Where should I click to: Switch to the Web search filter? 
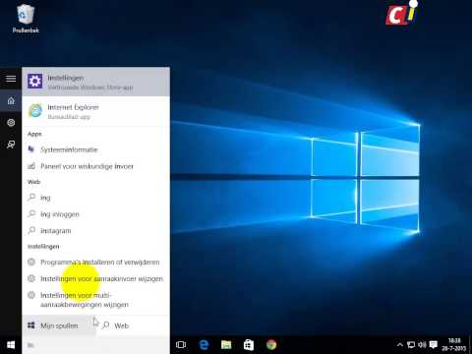point(133,325)
